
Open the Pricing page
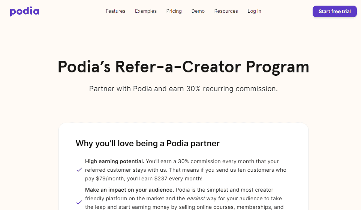click(x=174, y=11)
